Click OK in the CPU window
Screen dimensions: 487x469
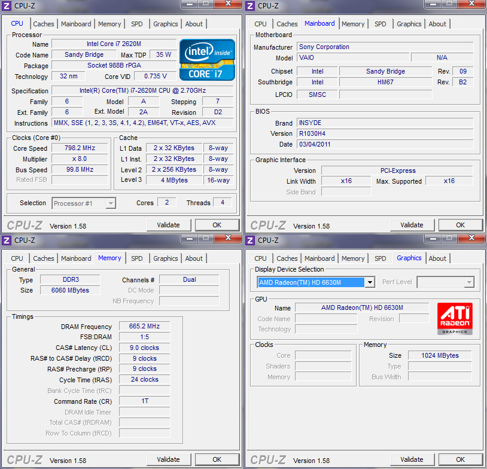[x=217, y=225]
